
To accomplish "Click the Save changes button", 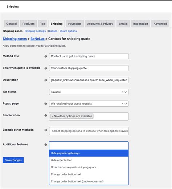I will pyautogui.click(x=13, y=160).
